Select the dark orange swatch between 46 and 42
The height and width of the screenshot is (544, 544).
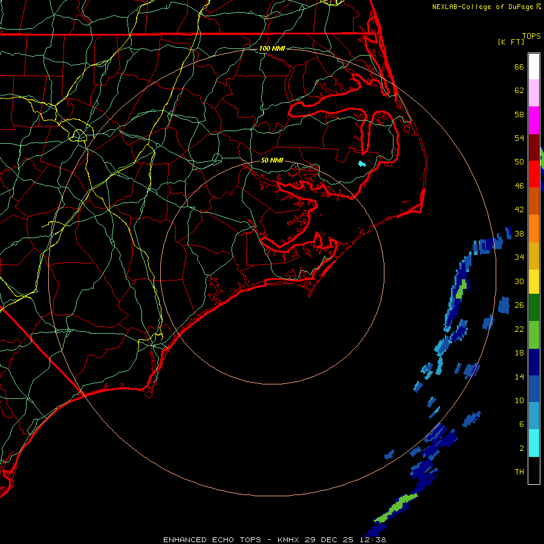point(534,201)
